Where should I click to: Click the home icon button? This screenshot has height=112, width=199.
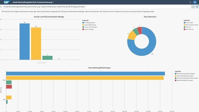193,6
